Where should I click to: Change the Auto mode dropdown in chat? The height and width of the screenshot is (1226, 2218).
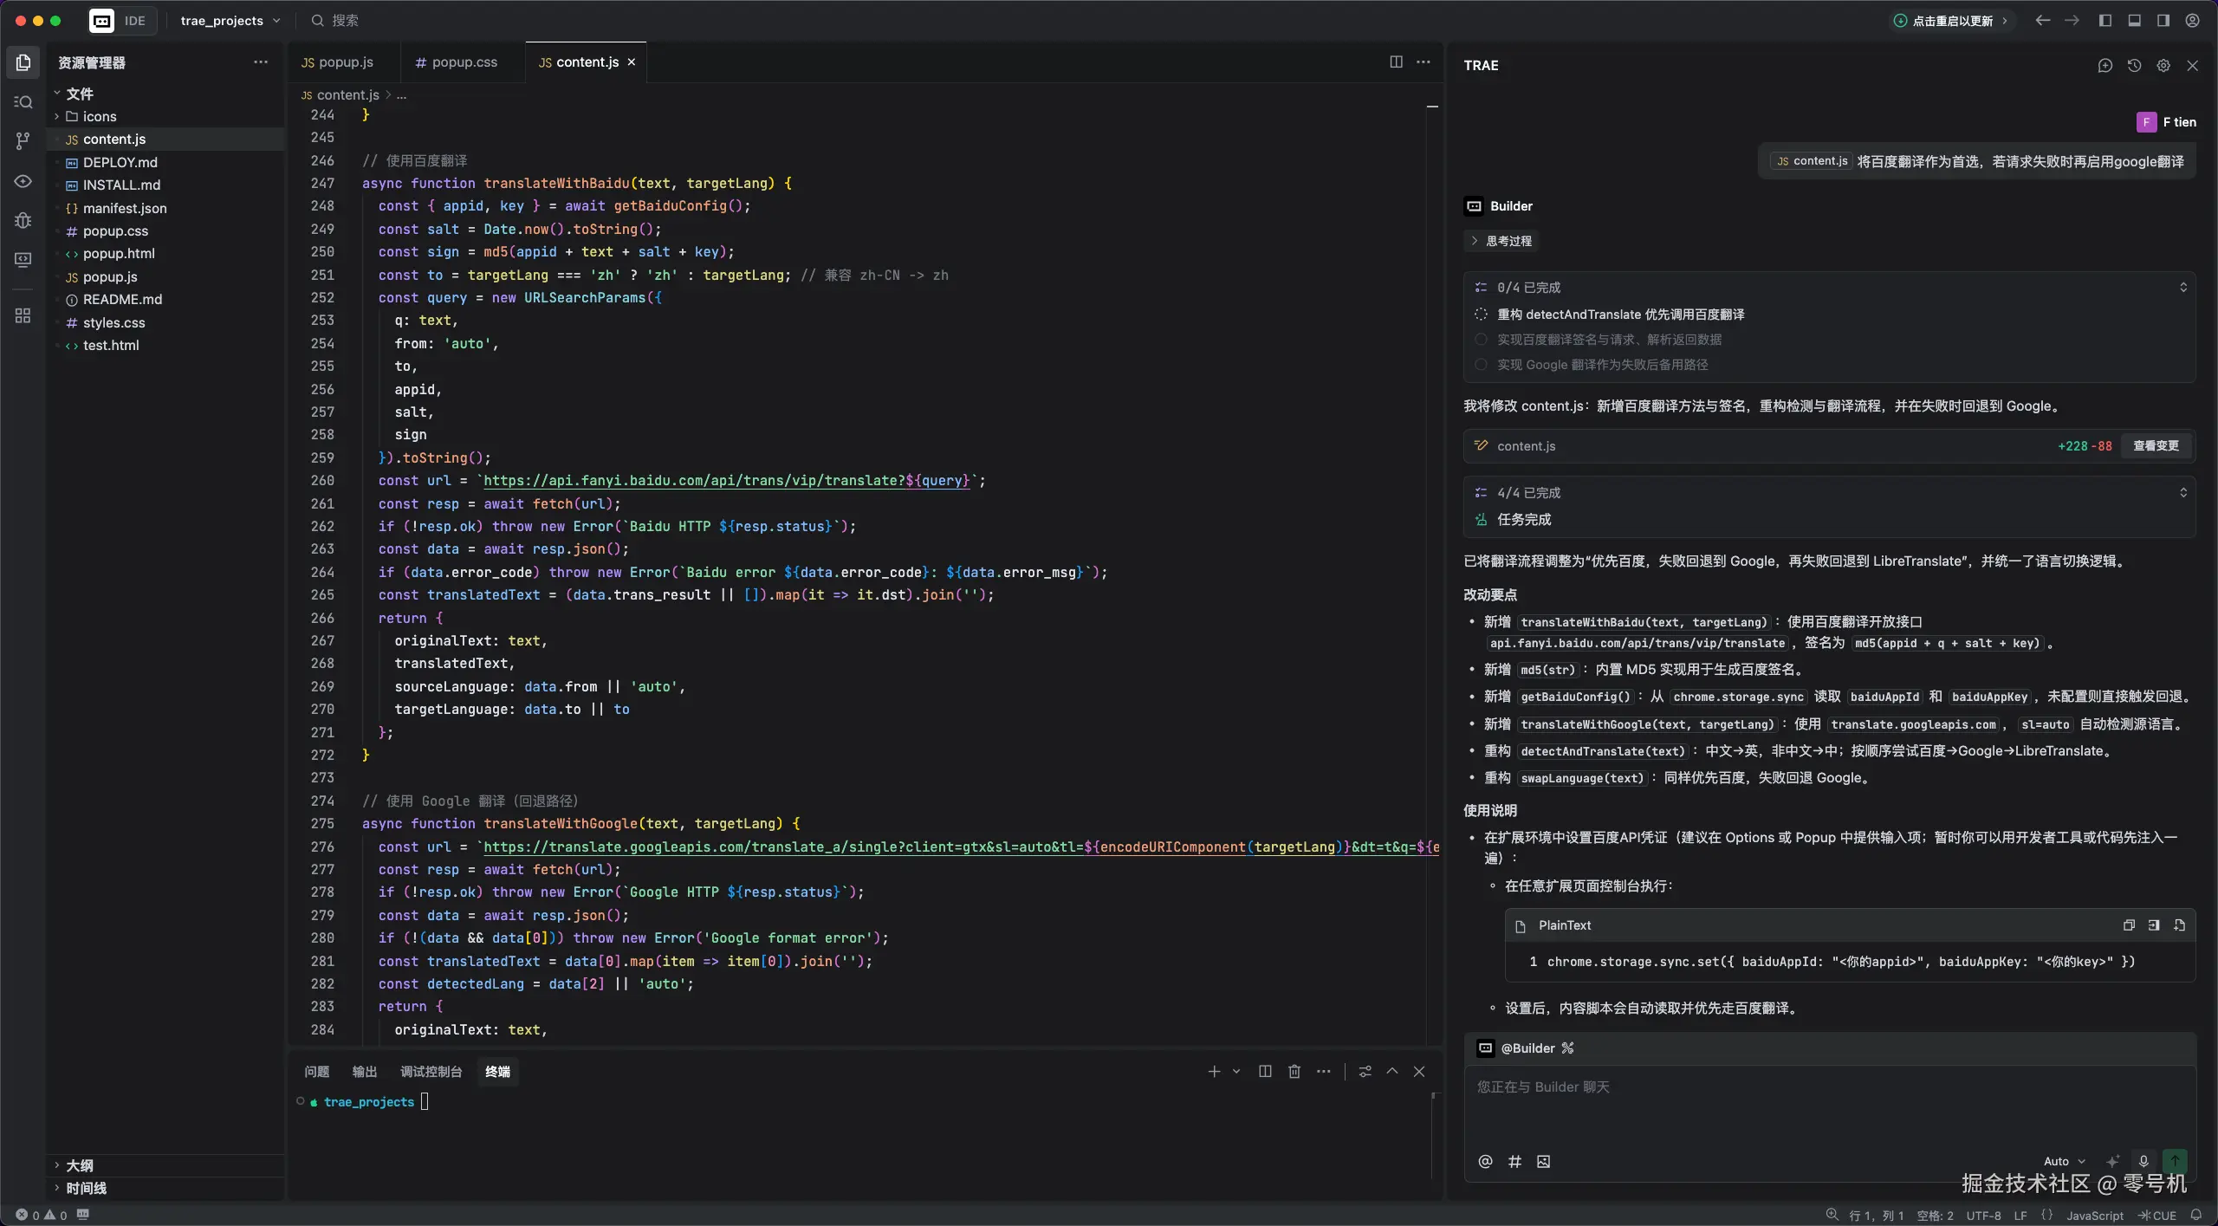point(2062,1161)
